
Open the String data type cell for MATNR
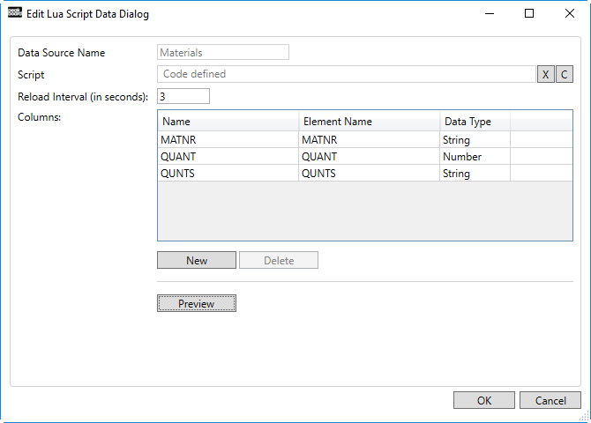coord(475,140)
